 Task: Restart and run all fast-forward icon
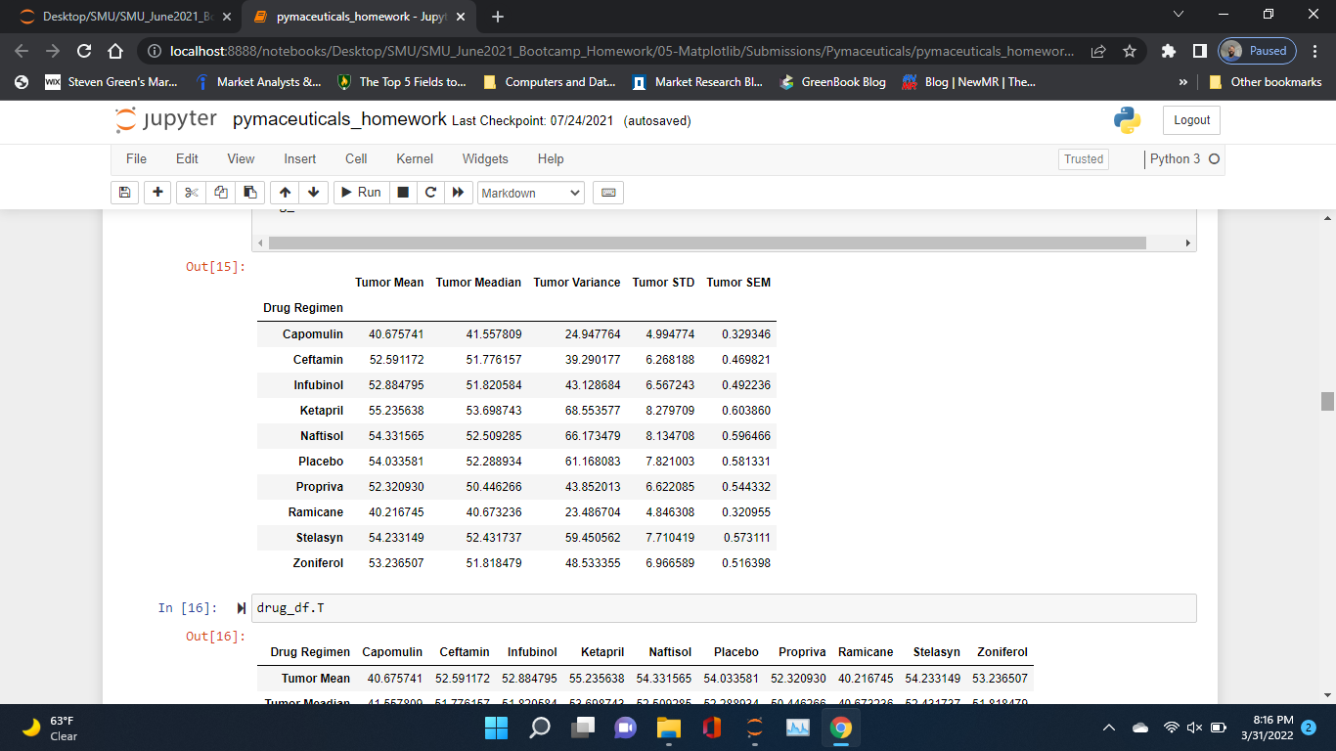point(459,193)
